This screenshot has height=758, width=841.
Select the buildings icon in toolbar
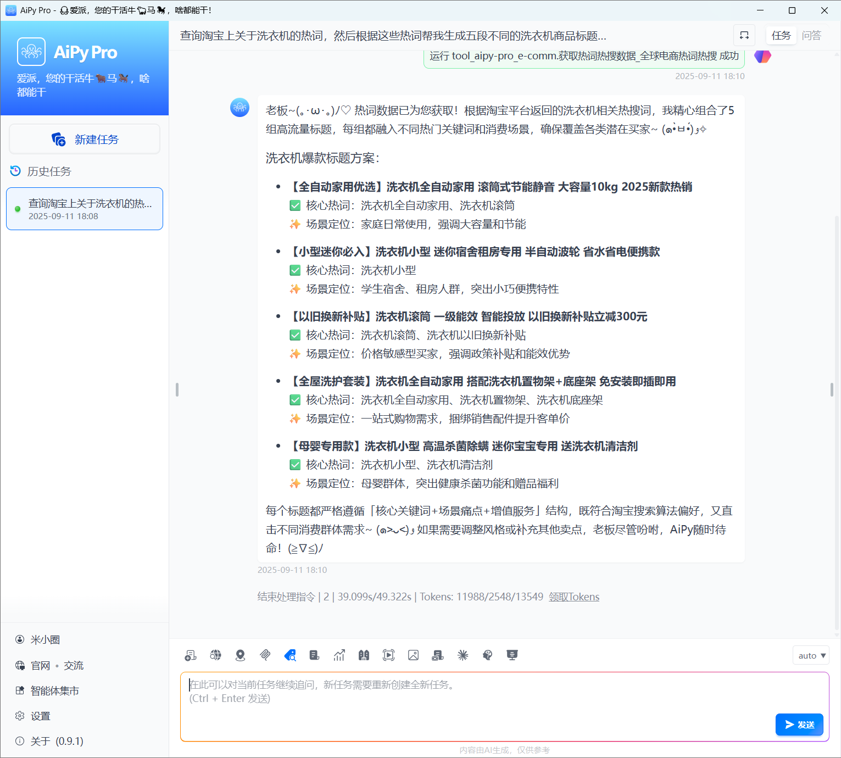(364, 655)
